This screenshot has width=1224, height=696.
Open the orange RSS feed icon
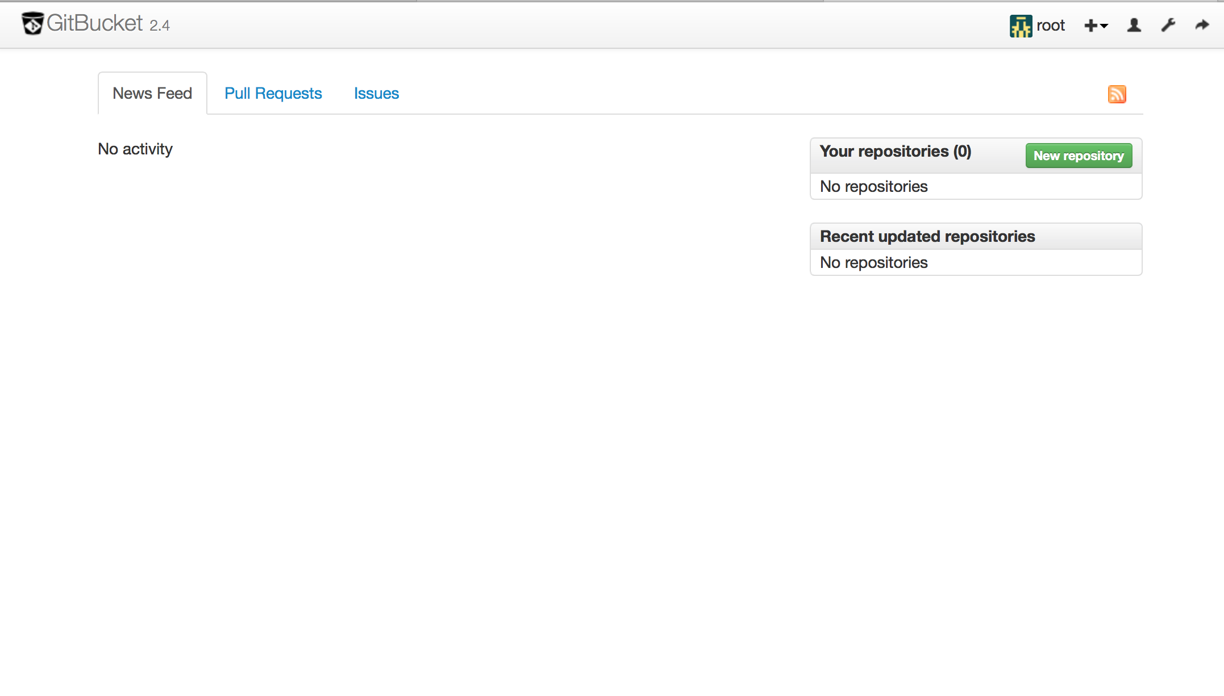1117,94
